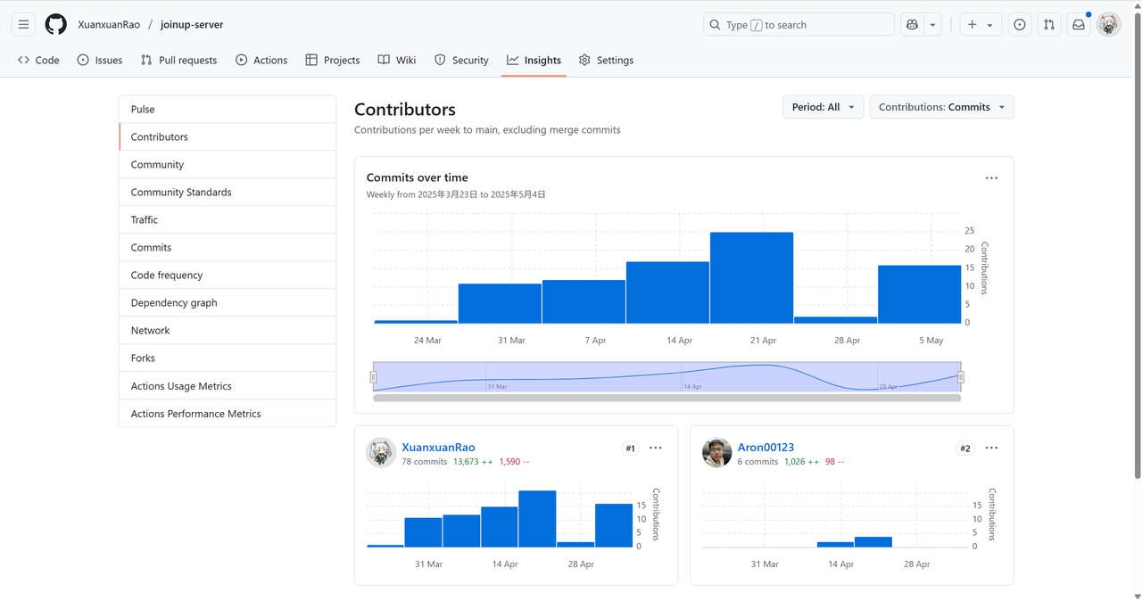Open the create new plus menu

980,25
